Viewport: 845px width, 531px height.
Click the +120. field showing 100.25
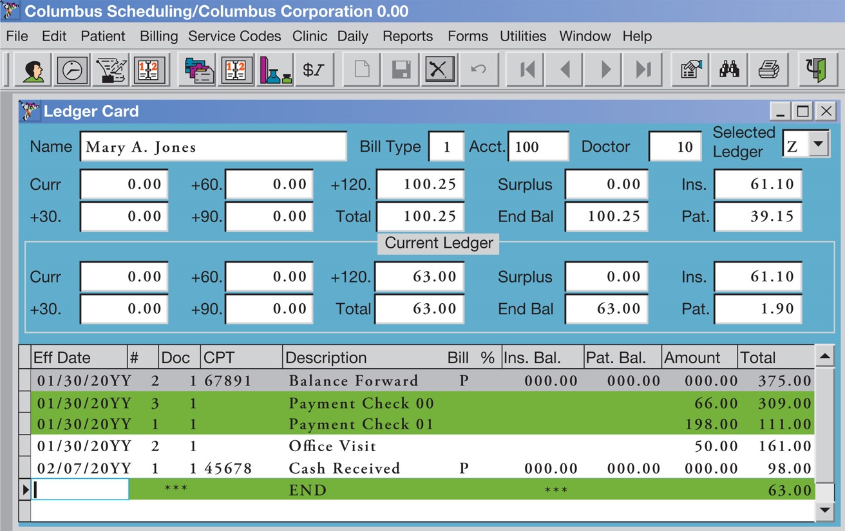click(420, 185)
